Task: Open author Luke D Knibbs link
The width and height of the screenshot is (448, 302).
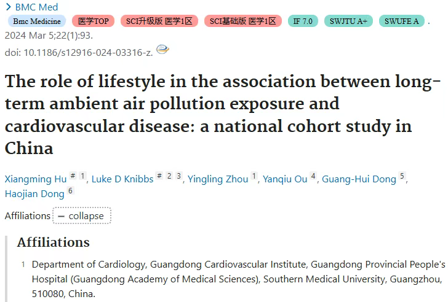Action: tap(122, 179)
